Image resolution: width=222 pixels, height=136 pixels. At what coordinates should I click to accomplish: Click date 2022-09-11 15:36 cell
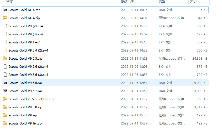click(134, 26)
